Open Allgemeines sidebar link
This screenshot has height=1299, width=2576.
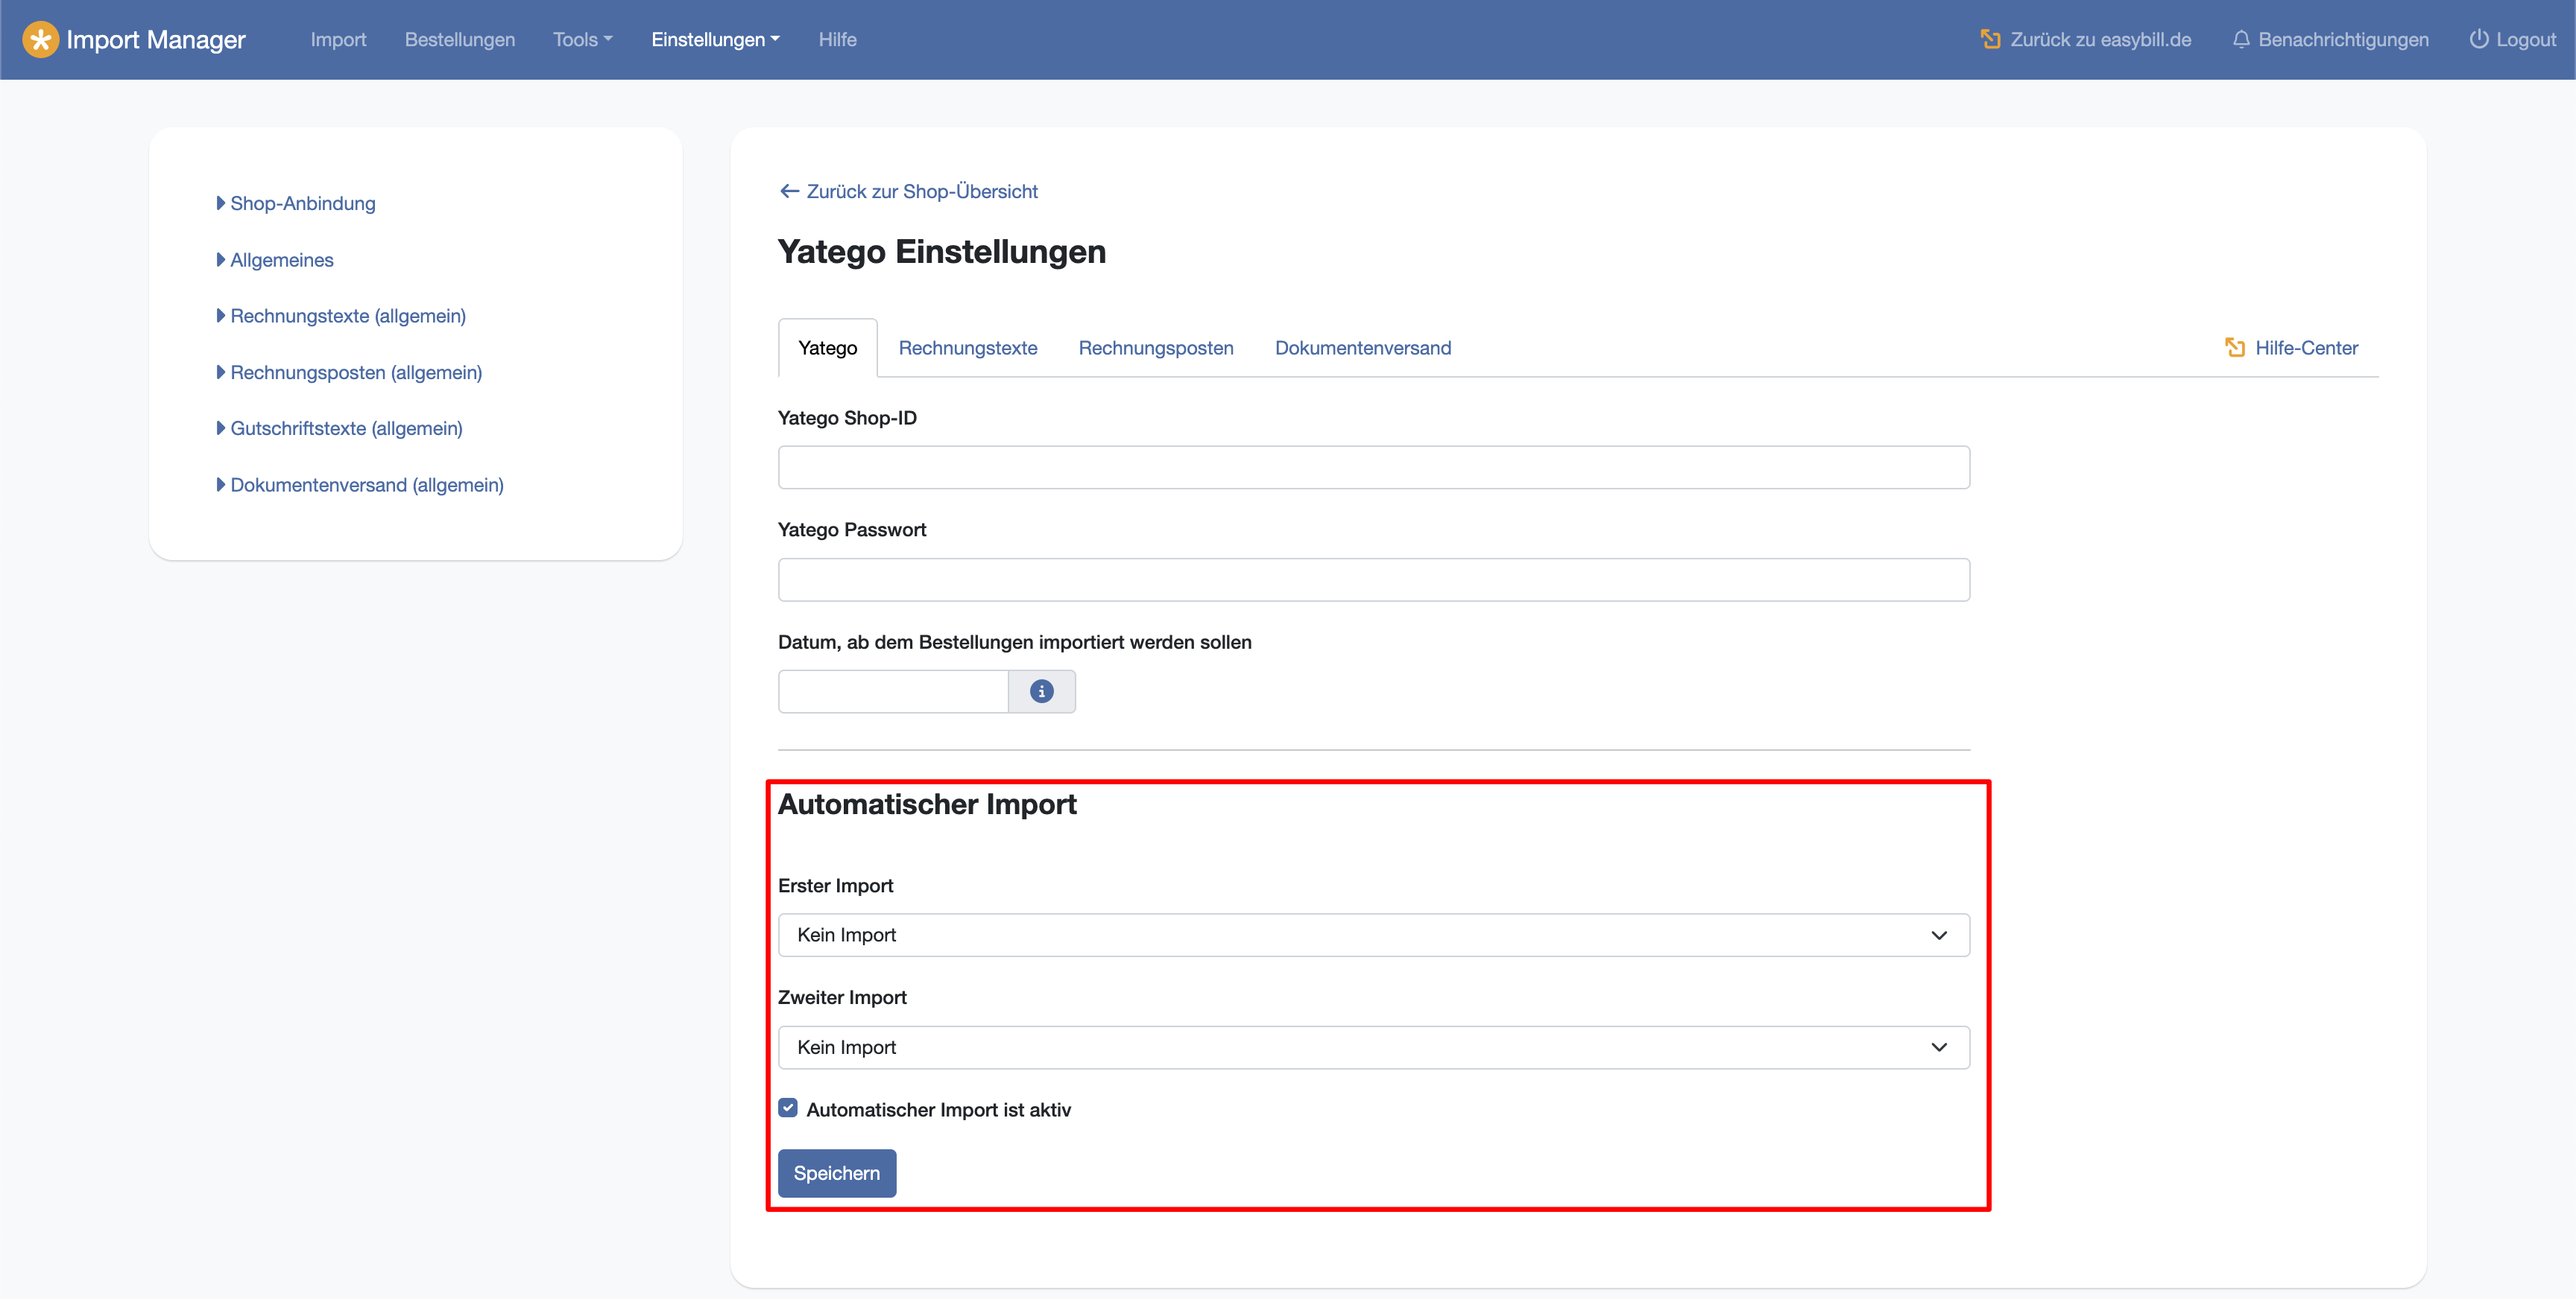pos(282,260)
